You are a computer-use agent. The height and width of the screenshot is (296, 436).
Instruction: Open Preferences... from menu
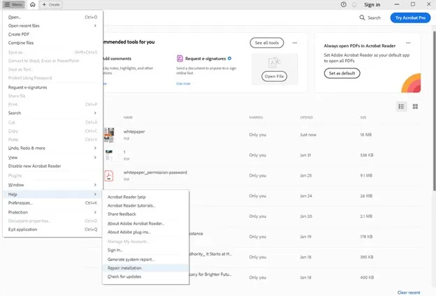[x=52, y=203]
